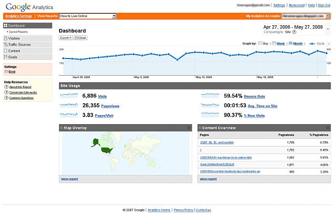Click the Content page icon
334x215 pixels.
6,51
